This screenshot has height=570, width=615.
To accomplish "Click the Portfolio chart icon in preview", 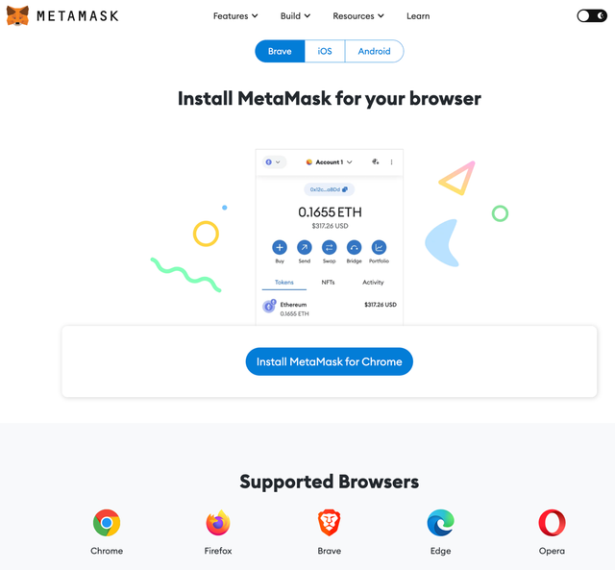I will (379, 248).
